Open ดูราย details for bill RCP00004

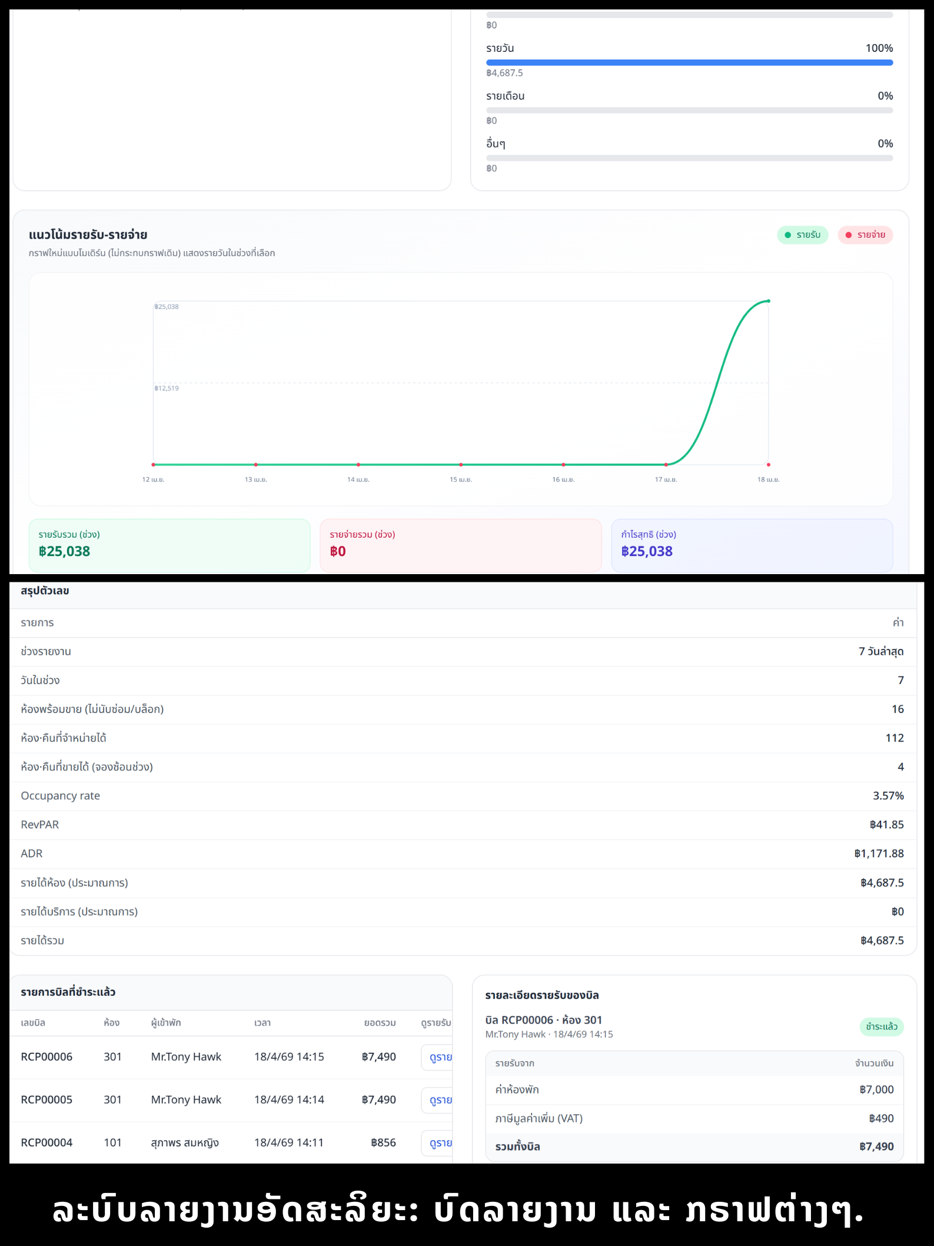(x=437, y=1143)
